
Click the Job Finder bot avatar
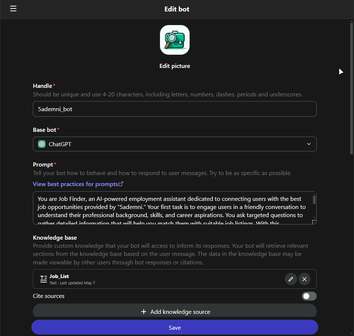tap(174, 40)
